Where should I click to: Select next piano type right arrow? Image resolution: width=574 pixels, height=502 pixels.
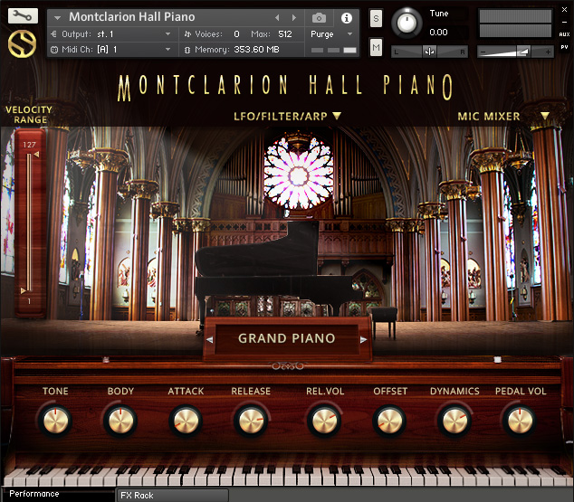[x=363, y=340]
